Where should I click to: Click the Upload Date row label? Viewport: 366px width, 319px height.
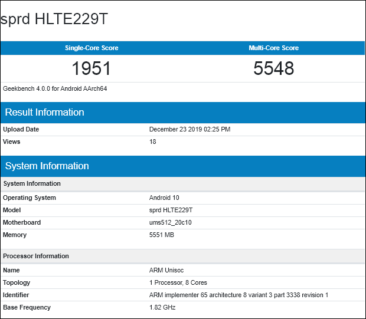tap(21, 129)
